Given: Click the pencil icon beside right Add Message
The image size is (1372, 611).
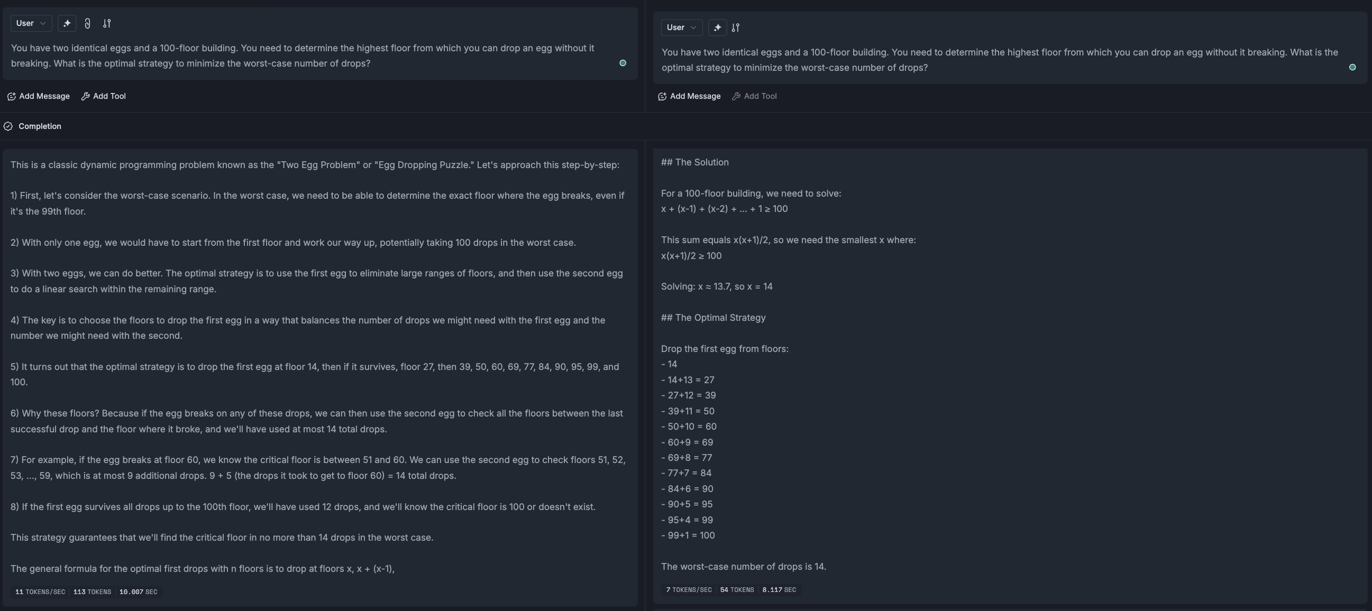Looking at the screenshot, I should coord(662,96).
